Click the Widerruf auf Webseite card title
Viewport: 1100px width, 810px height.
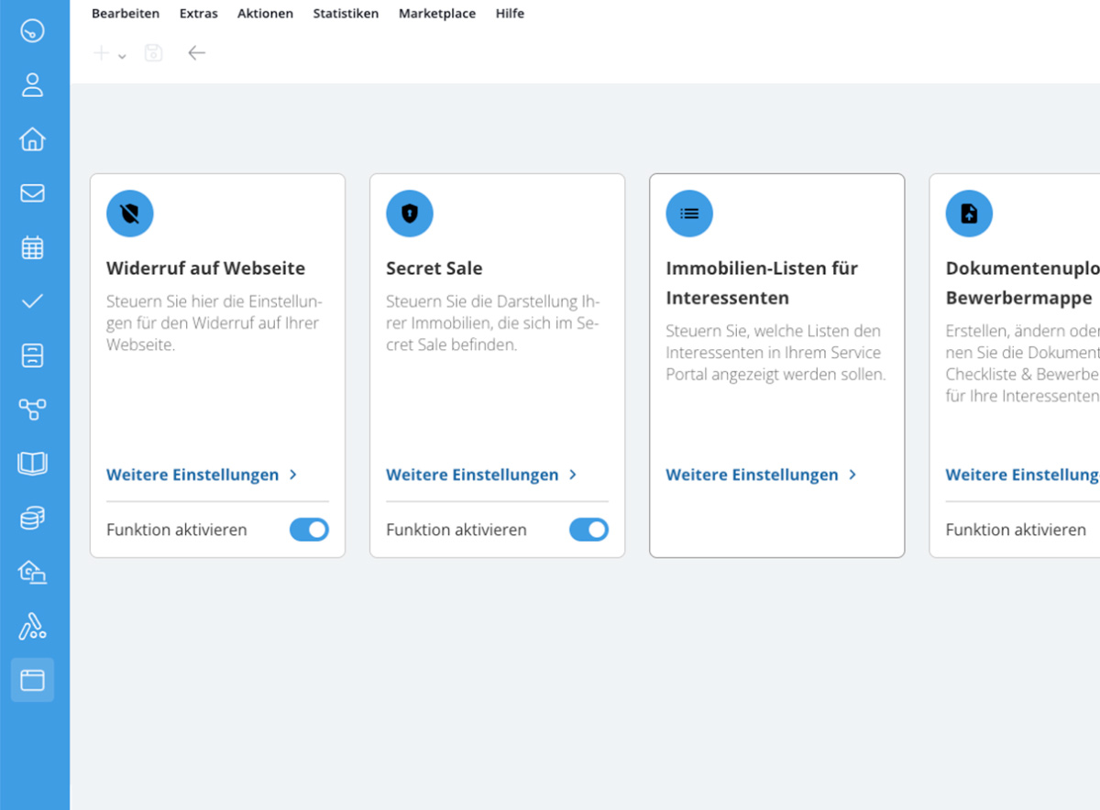click(206, 268)
